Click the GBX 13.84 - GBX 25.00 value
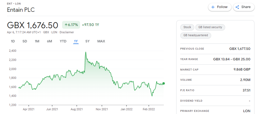 pyautogui.click(x=232, y=59)
